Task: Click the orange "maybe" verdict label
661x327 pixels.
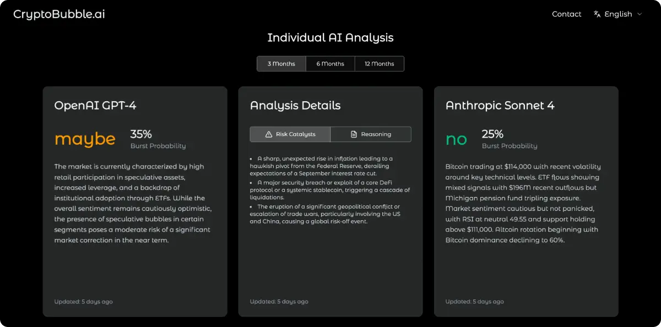Action: click(85, 139)
